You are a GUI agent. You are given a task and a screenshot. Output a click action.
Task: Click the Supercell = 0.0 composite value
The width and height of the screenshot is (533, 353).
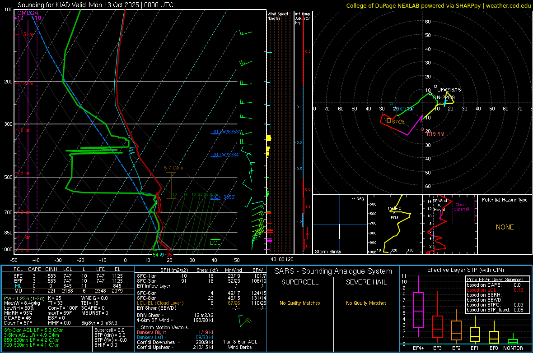pos(109,330)
